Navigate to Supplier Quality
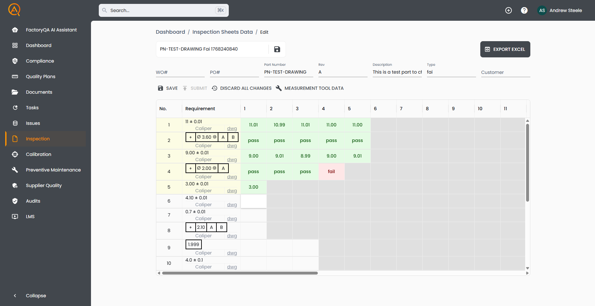 point(44,185)
